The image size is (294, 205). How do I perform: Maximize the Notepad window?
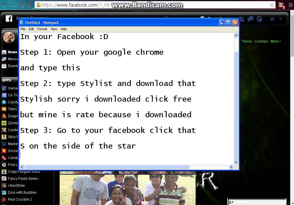point(229,23)
